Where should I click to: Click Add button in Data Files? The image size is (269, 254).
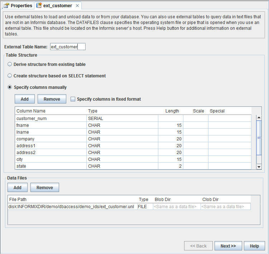click(x=17, y=187)
